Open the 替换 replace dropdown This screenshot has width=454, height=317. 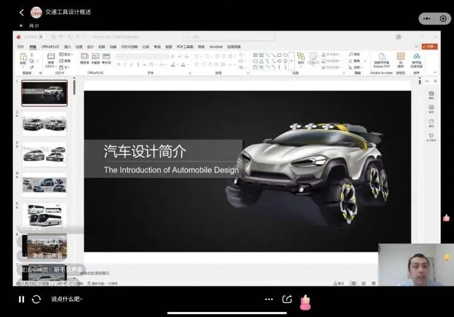point(357,61)
